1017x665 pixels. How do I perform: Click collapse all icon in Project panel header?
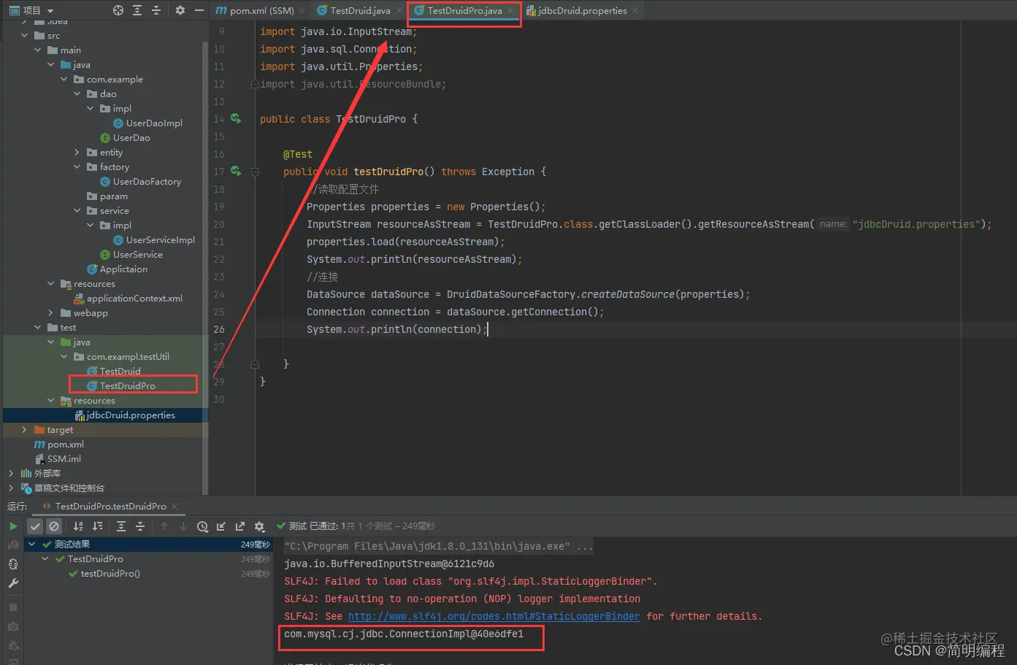[156, 10]
